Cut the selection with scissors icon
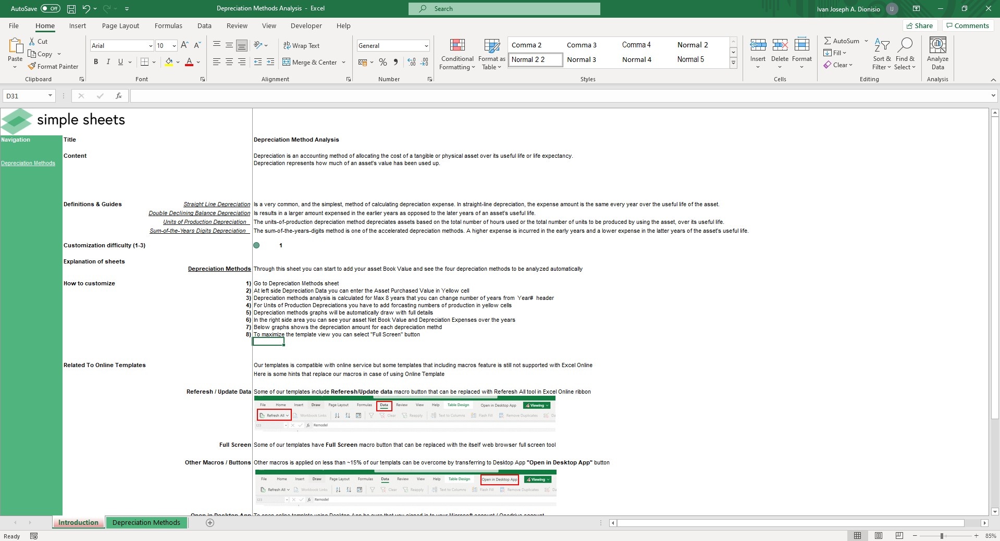 tap(32, 42)
